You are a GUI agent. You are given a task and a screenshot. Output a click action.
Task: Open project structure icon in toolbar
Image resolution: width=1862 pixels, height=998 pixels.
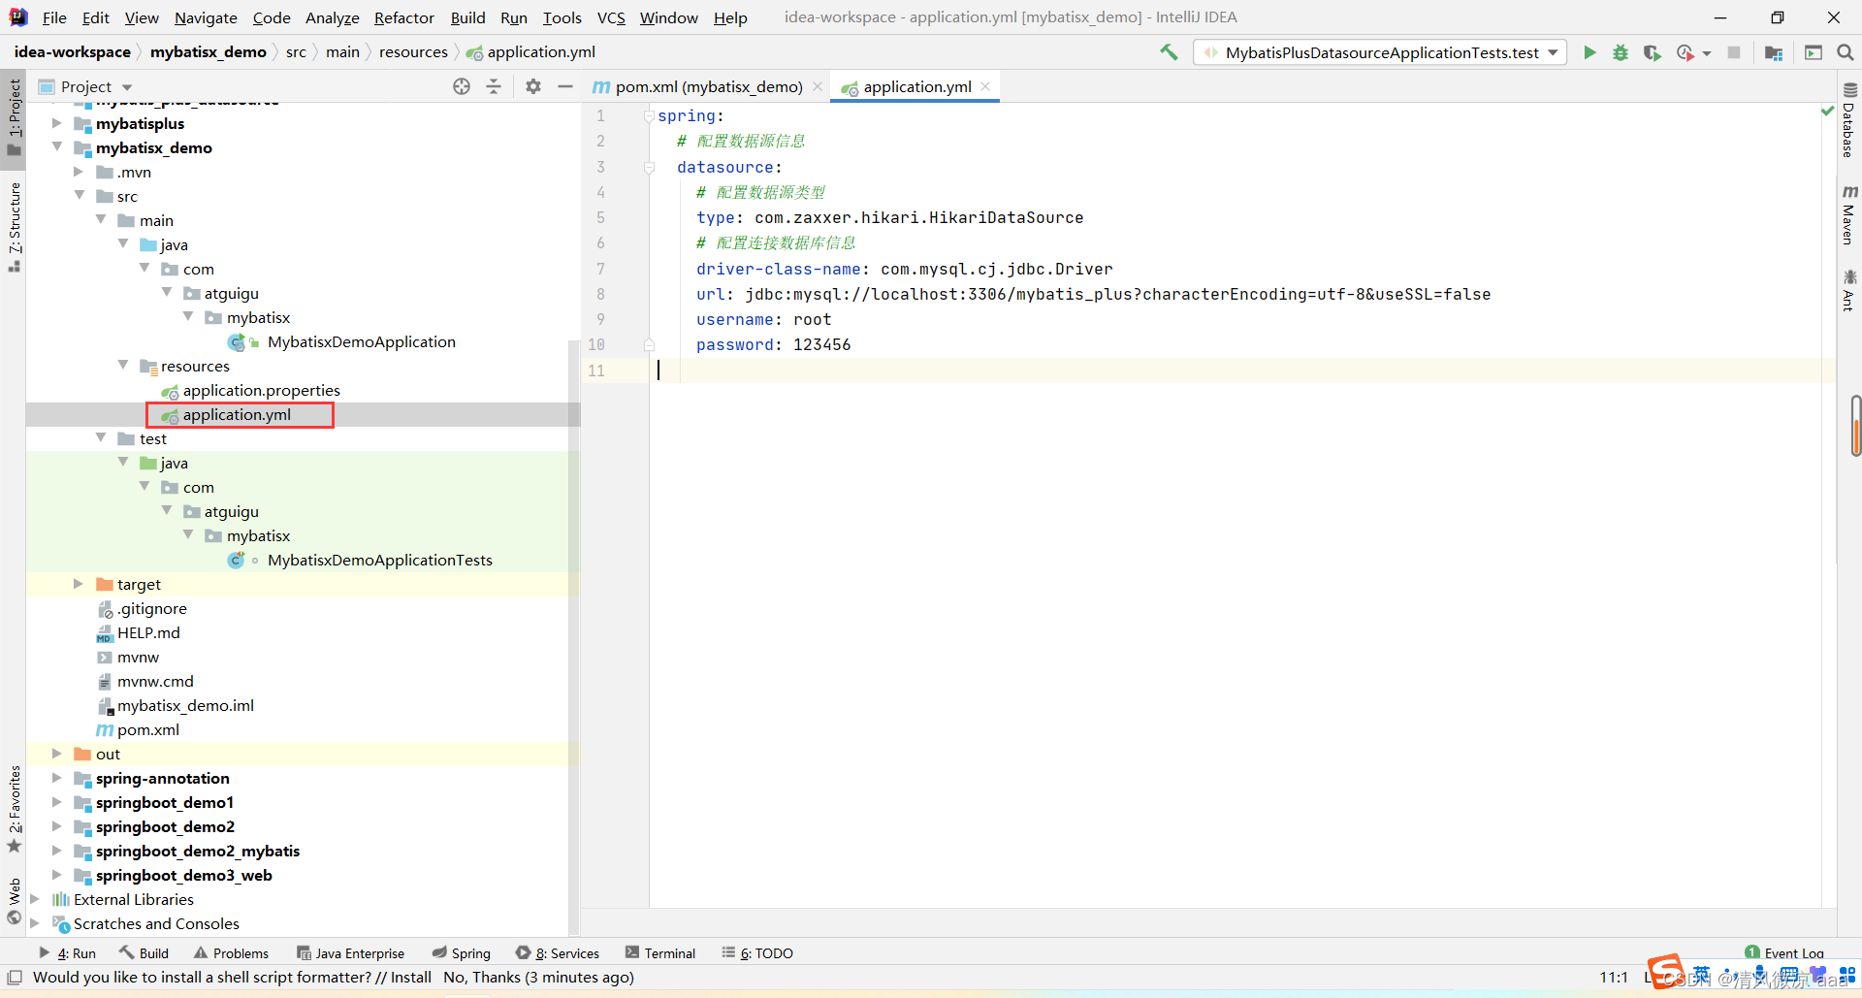click(x=1774, y=52)
